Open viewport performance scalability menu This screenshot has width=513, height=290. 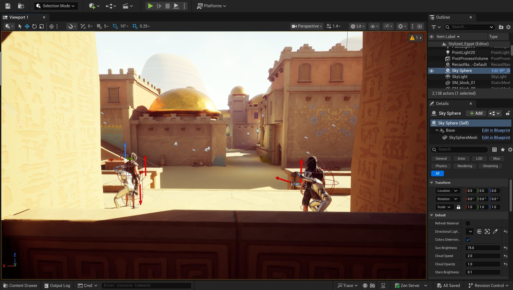coord(388,26)
